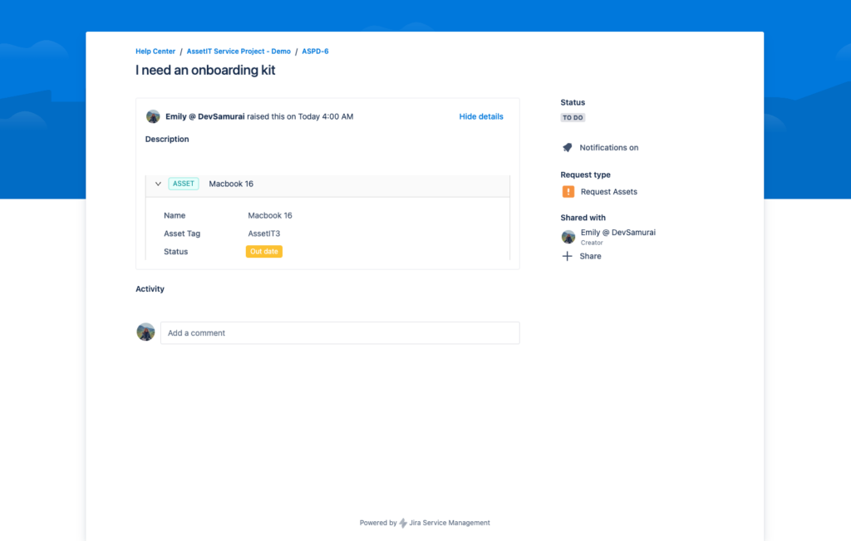
Task: Click the orange Request Assets type icon
Action: click(x=568, y=191)
